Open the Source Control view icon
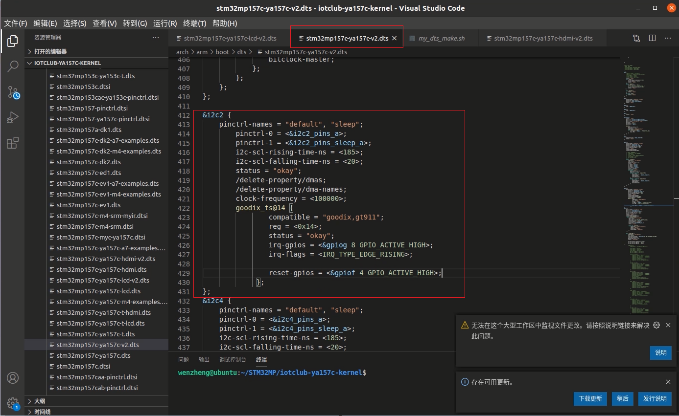Screen dimensions: 679x416 [x=13, y=92]
